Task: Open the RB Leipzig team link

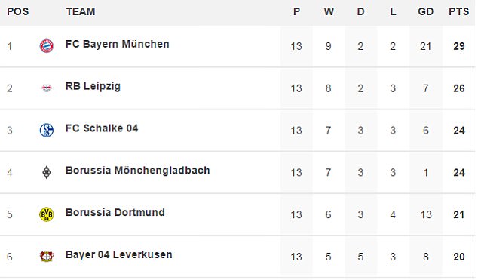Action: (93, 87)
